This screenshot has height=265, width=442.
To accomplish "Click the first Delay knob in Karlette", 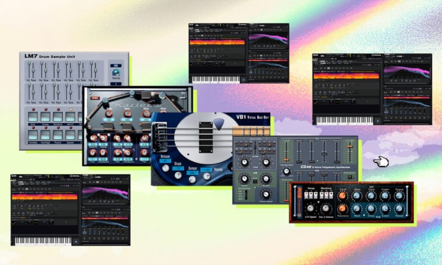I will tap(109, 114).
